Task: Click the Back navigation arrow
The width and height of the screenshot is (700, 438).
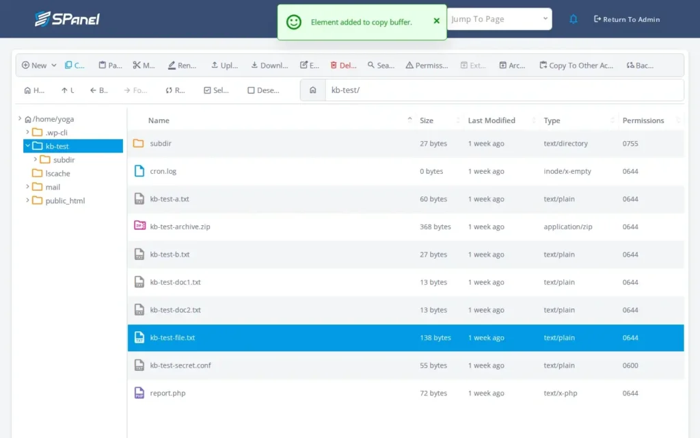Action: (x=93, y=90)
